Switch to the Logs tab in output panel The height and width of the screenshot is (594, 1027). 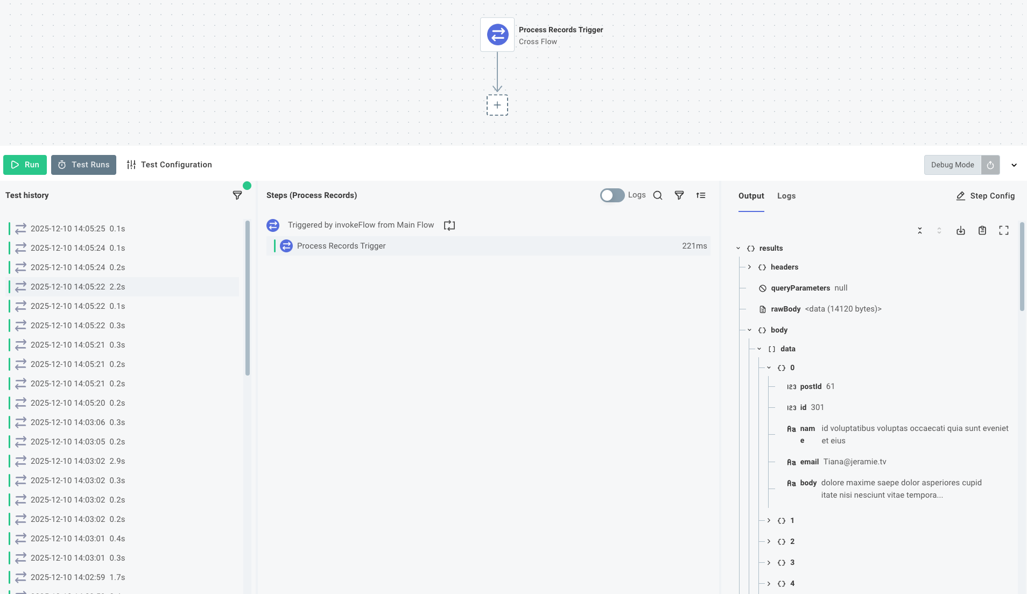(786, 196)
